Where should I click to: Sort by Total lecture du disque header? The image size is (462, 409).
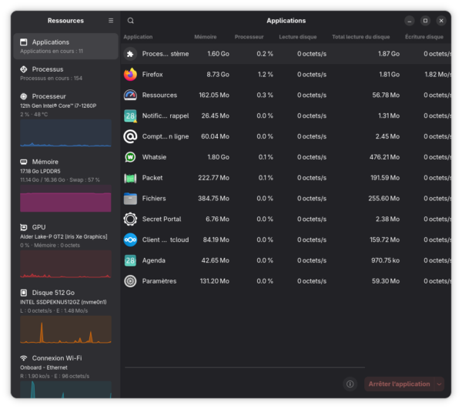click(360, 37)
